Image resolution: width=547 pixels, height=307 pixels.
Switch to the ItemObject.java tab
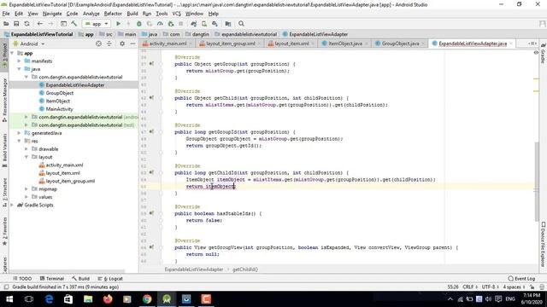click(x=345, y=43)
